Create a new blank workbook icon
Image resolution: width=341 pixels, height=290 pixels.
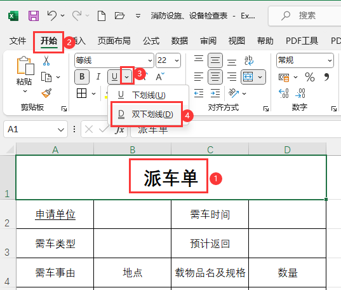point(102,16)
